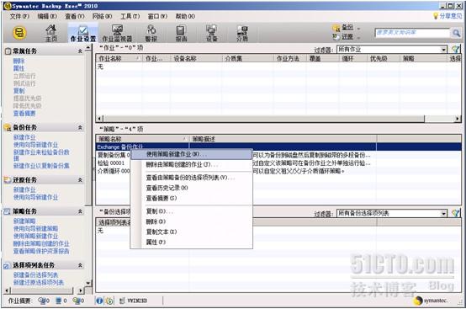Open the 设备 devices toolbar icon
Viewport: 466px width, 309px height.
pyautogui.click(x=212, y=33)
